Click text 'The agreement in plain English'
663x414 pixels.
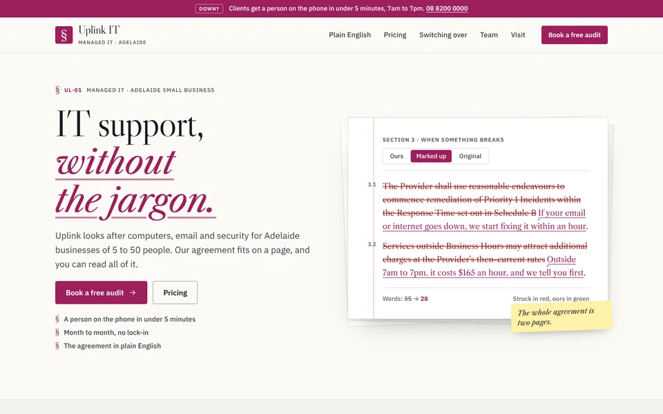click(x=112, y=346)
